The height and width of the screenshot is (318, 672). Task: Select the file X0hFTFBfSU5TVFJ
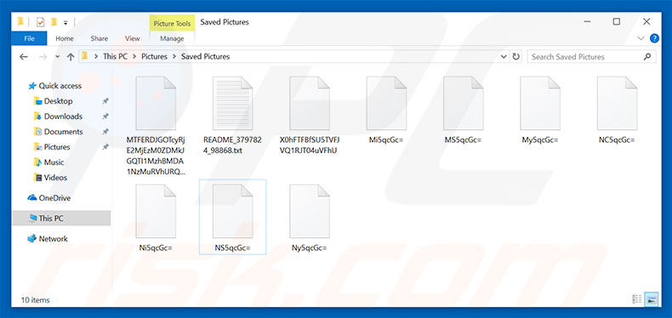309,116
